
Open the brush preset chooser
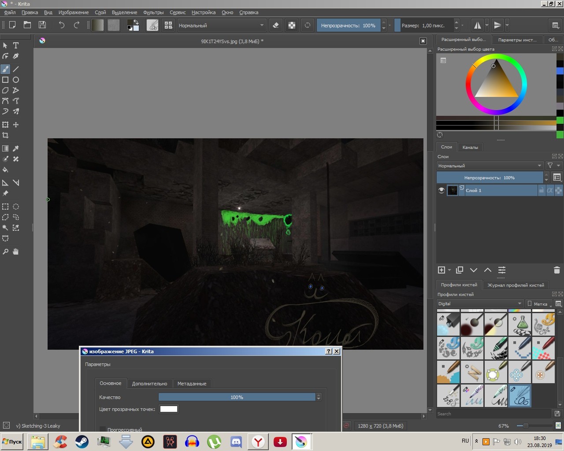click(x=168, y=25)
